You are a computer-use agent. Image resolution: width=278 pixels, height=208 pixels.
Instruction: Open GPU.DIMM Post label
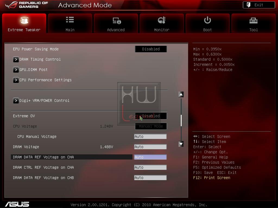pyautogui.click(x=33, y=70)
